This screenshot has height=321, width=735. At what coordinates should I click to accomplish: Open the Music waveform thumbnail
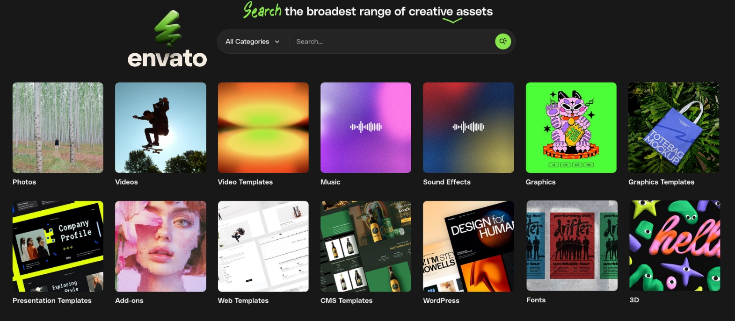click(366, 128)
